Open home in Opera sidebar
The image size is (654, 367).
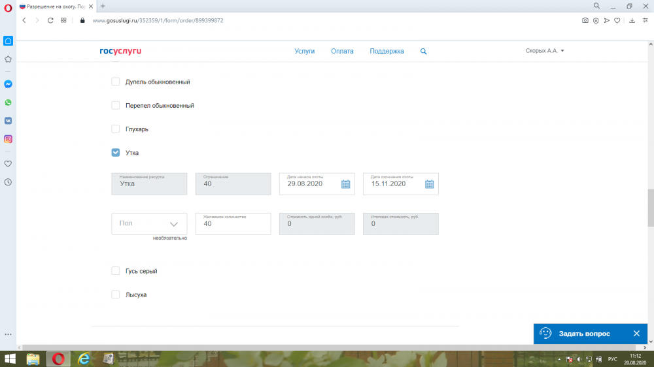tap(8, 41)
